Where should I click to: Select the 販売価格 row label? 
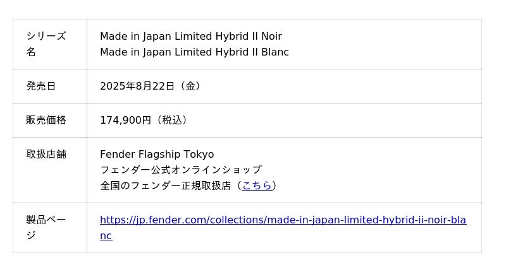coord(46,120)
